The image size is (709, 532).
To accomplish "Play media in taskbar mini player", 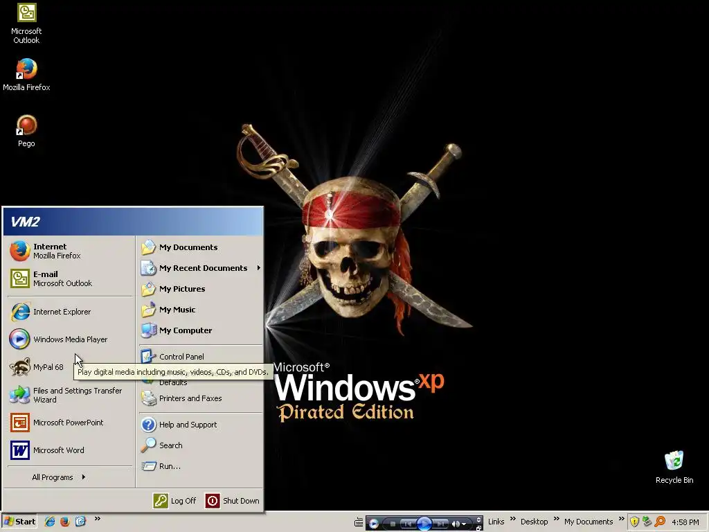I will pyautogui.click(x=424, y=524).
